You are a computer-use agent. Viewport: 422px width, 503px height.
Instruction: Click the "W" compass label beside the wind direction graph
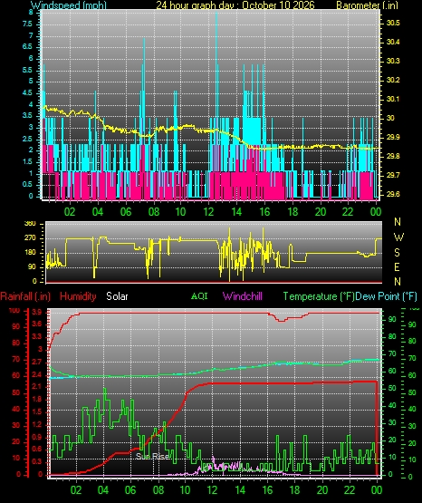(x=398, y=237)
